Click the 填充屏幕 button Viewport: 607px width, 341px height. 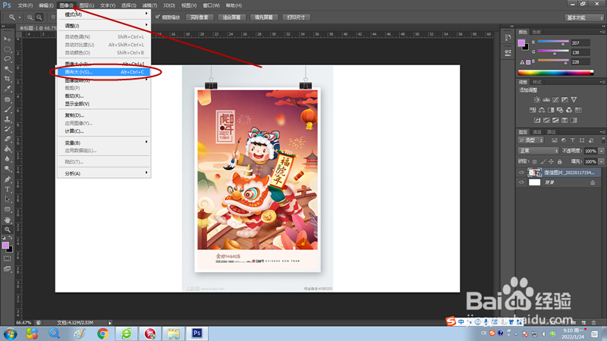(263, 17)
